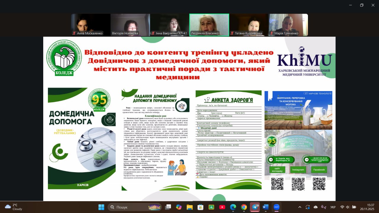Open File Explorer folder icon
This screenshot has width=379, height=213.
[x=189, y=207]
